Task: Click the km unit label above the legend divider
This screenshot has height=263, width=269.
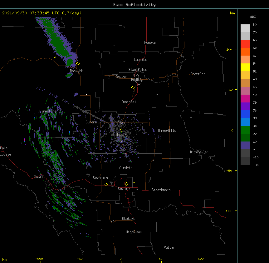Action: point(232,13)
